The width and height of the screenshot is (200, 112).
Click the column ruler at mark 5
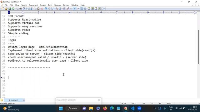85,12
